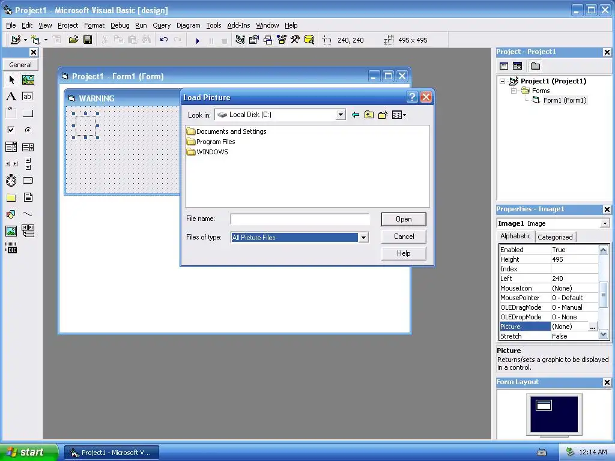Image resolution: width=615 pixels, height=461 pixels.
Task: Select the OptionButton tool in toolbox
Action: click(28, 130)
